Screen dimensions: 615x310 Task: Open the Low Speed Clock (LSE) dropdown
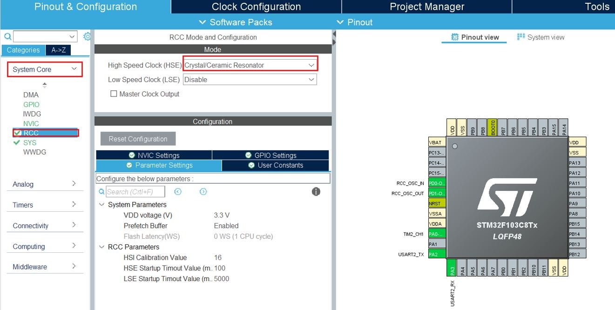(250, 80)
